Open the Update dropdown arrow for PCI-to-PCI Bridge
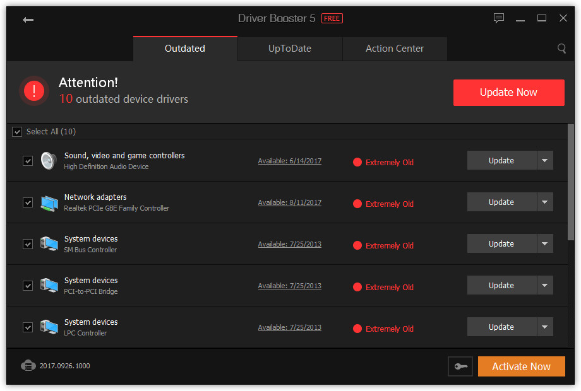This screenshot has height=391, width=581. pos(545,286)
